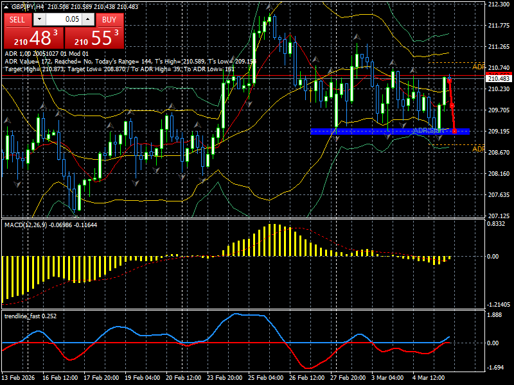Click the red BUY button
The image size is (514, 385).
[x=109, y=20]
